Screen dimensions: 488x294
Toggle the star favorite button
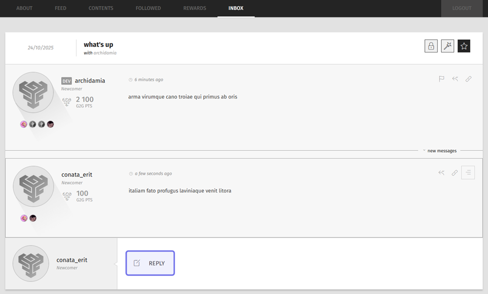click(x=464, y=46)
